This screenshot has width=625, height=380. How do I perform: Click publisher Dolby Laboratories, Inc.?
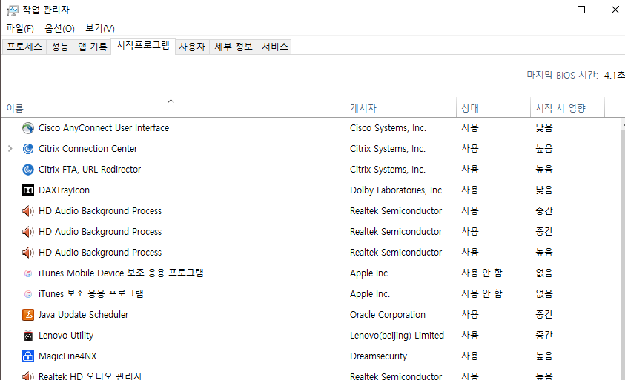397,190
